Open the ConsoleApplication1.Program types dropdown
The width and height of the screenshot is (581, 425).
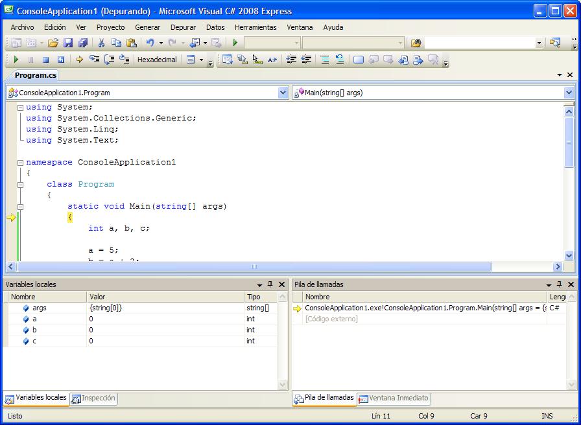pyautogui.click(x=283, y=93)
